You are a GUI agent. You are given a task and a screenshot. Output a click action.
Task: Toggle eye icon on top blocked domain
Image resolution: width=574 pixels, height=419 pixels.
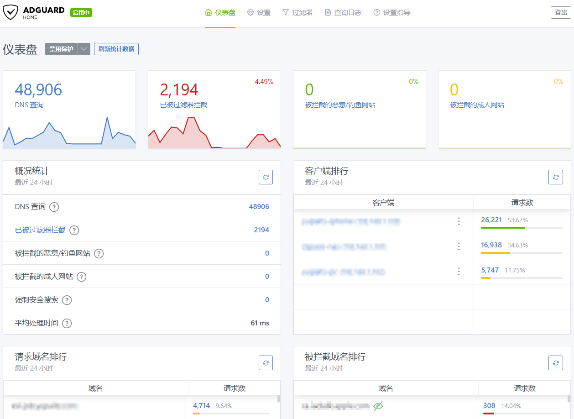tap(377, 406)
